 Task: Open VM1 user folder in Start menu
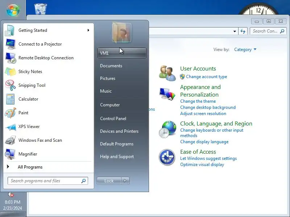pyautogui.click(x=122, y=53)
